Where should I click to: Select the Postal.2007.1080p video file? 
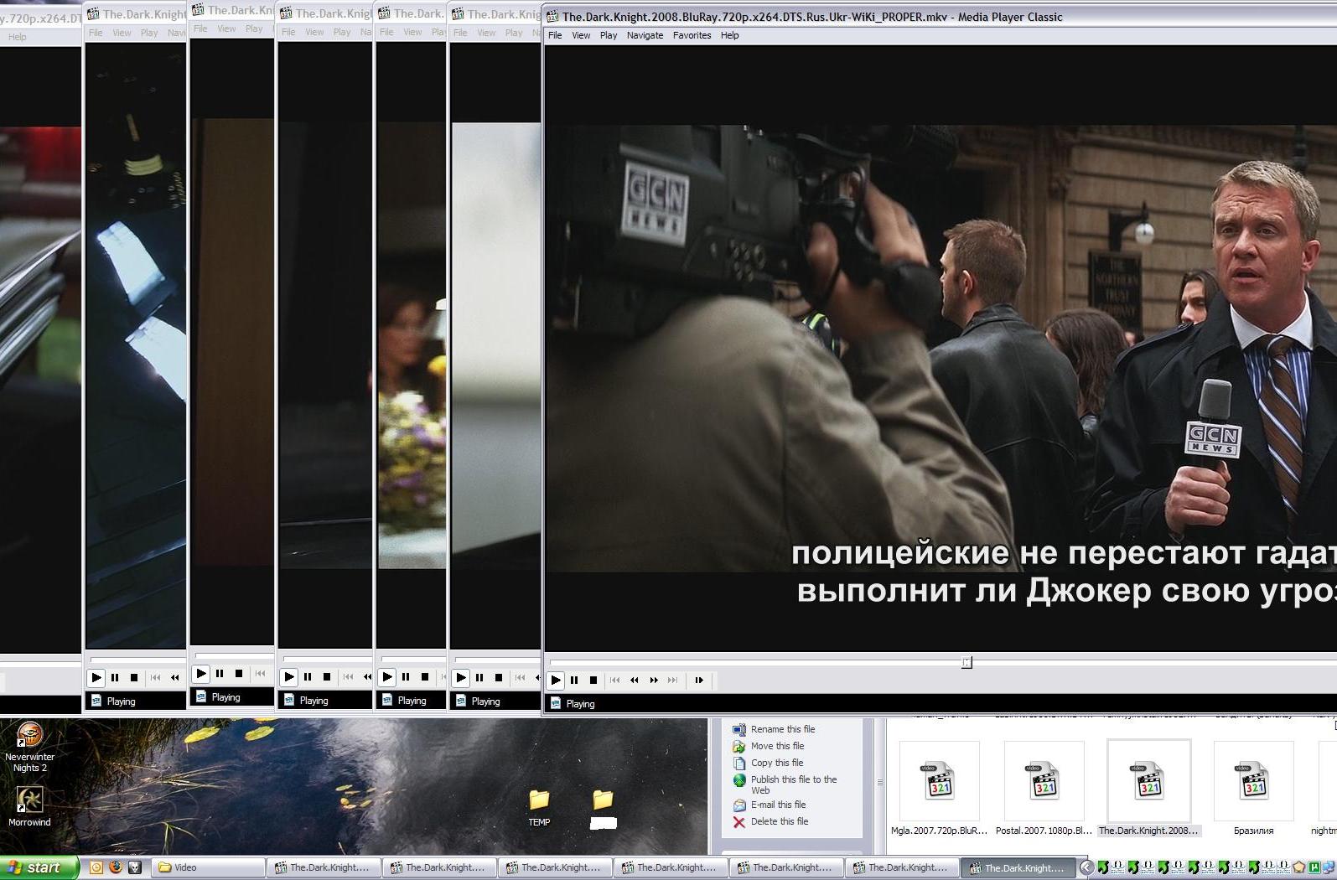(x=1044, y=782)
